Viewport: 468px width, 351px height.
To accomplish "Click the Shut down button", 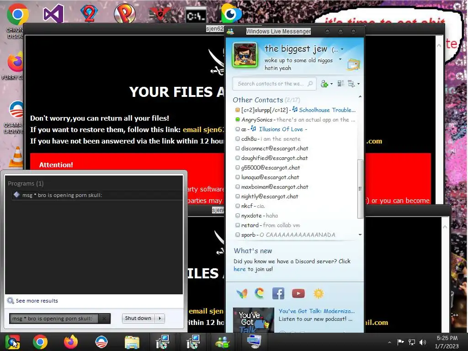I will [138, 319].
